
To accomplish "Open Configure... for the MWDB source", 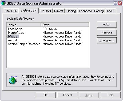I will pos(107,40).
